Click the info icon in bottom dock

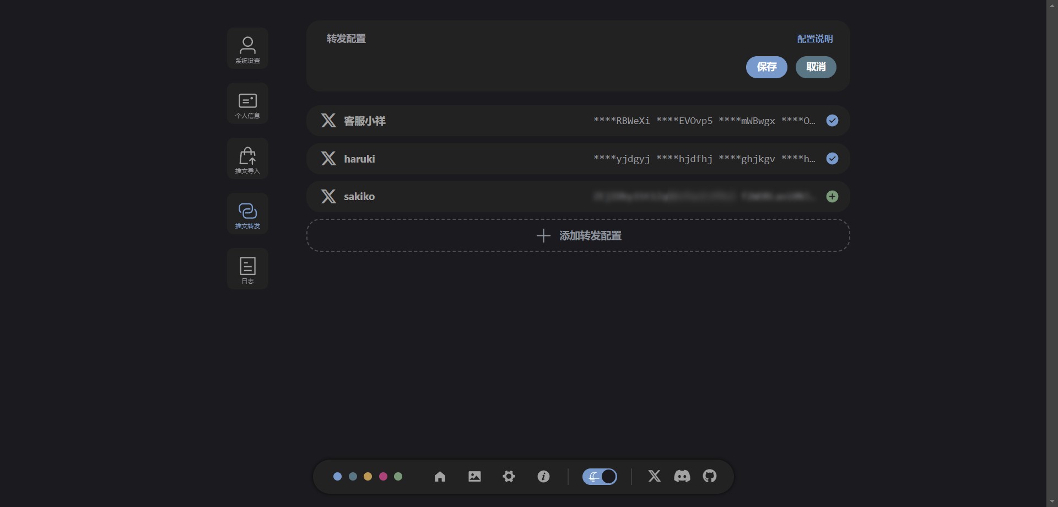pyautogui.click(x=543, y=477)
